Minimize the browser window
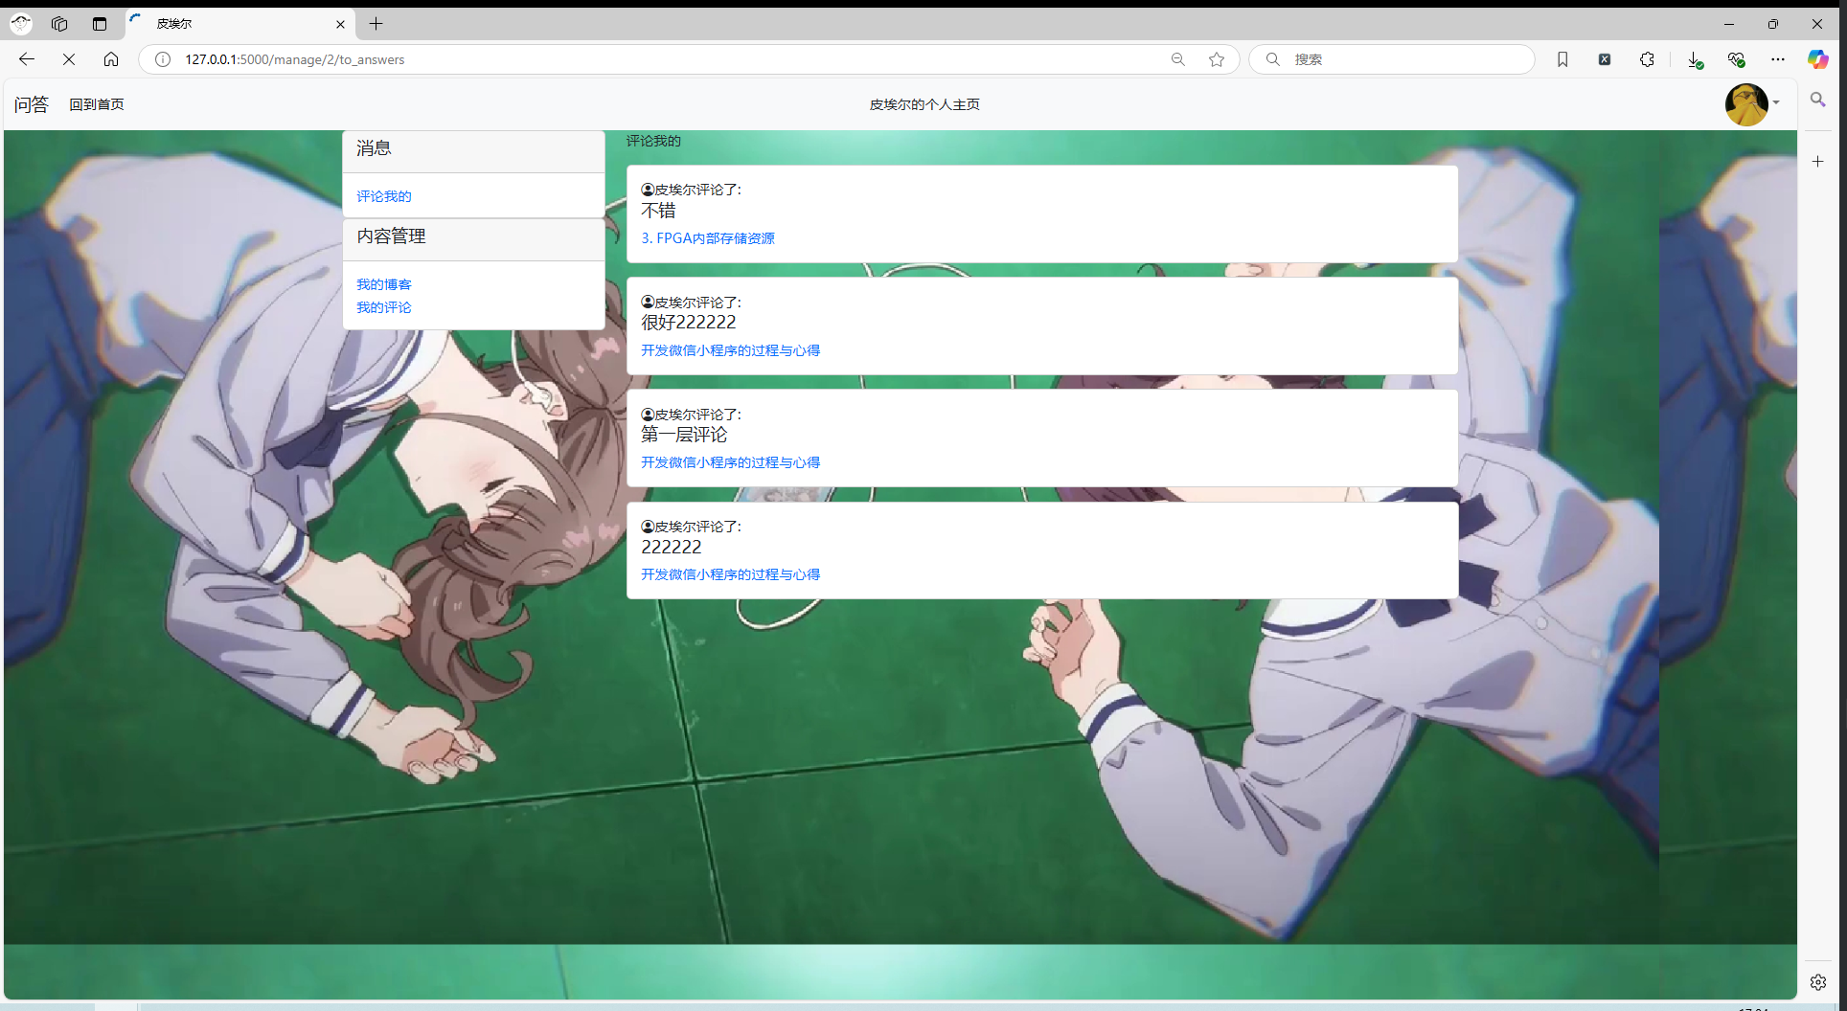 tap(1729, 24)
